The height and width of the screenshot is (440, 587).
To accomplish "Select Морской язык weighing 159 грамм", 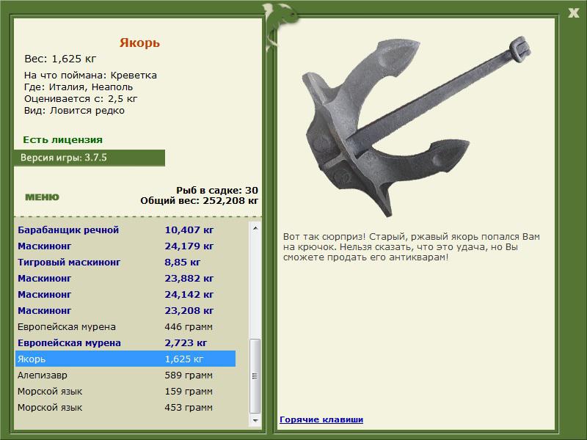I will (125, 391).
